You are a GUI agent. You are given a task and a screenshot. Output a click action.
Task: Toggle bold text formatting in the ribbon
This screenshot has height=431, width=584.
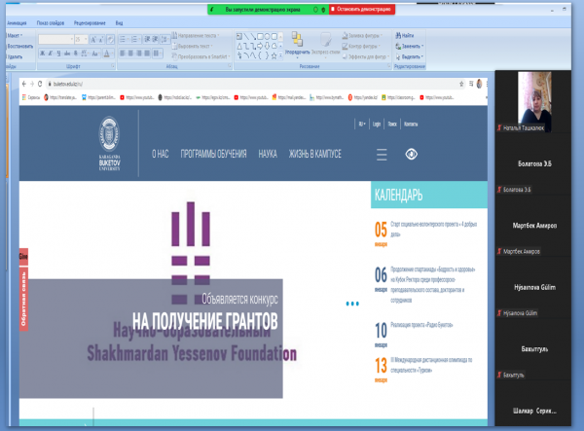[43, 55]
